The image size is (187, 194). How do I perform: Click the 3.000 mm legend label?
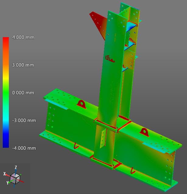23,65
